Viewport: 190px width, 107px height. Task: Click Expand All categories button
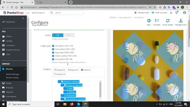[x=73, y=70]
